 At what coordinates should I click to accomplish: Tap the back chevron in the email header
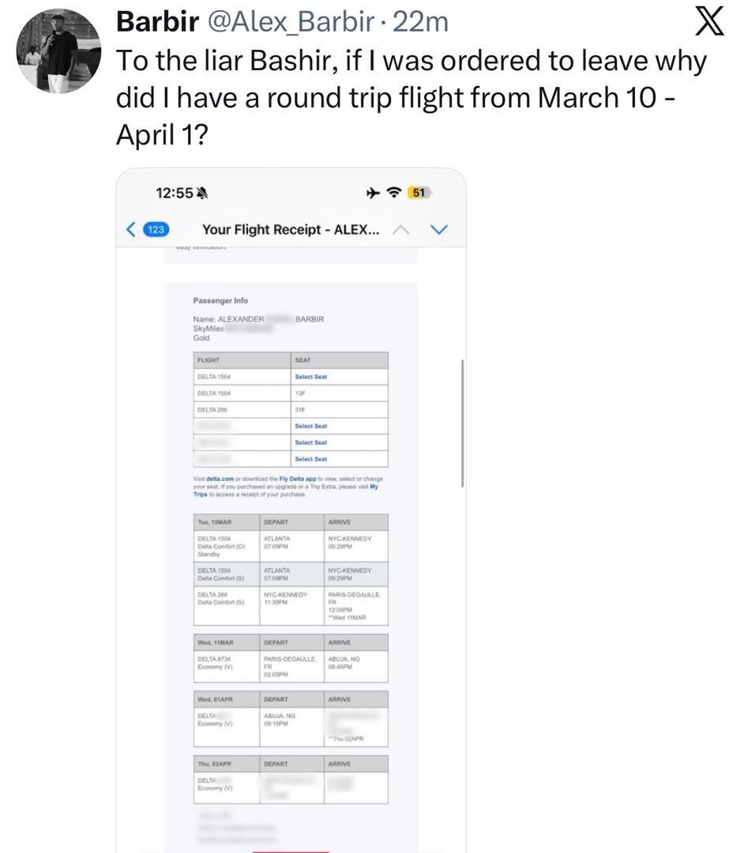click(x=131, y=230)
